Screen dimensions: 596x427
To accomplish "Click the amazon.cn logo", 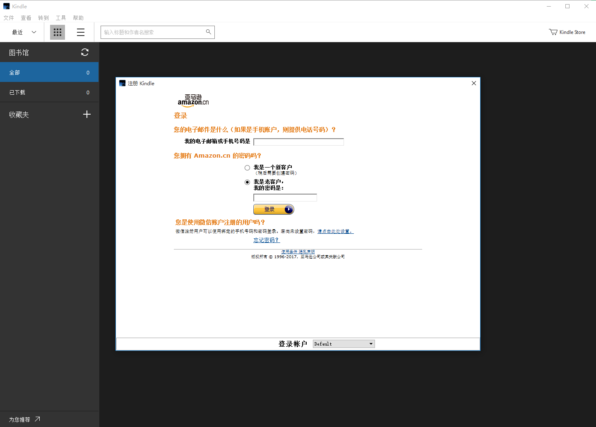I will [193, 101].
